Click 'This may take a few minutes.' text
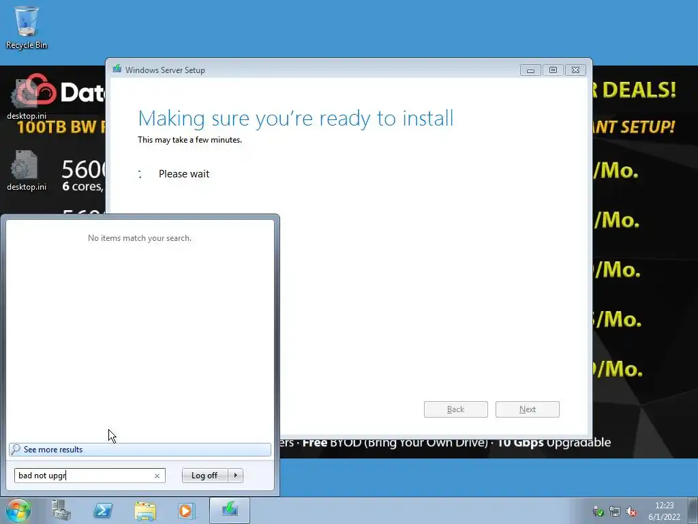The height and width of the screenshot is (524, 698). point(189,140)
